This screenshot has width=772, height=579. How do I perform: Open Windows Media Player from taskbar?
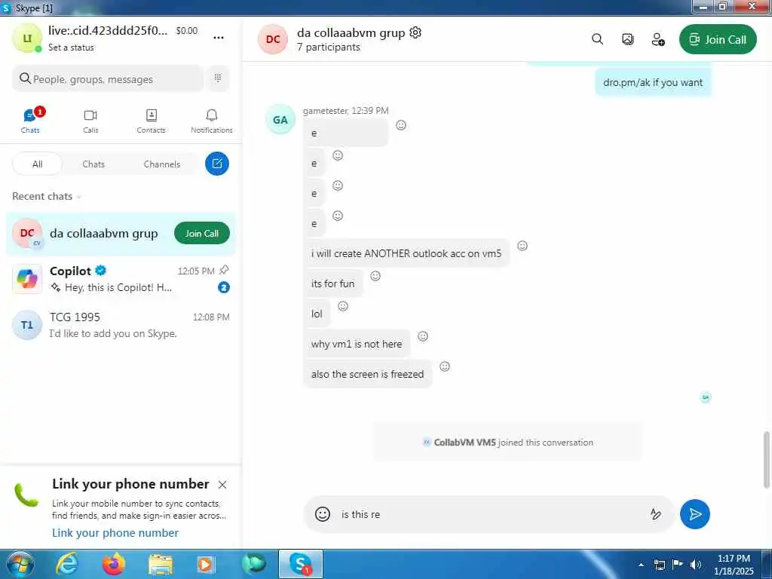pos(205,564)
